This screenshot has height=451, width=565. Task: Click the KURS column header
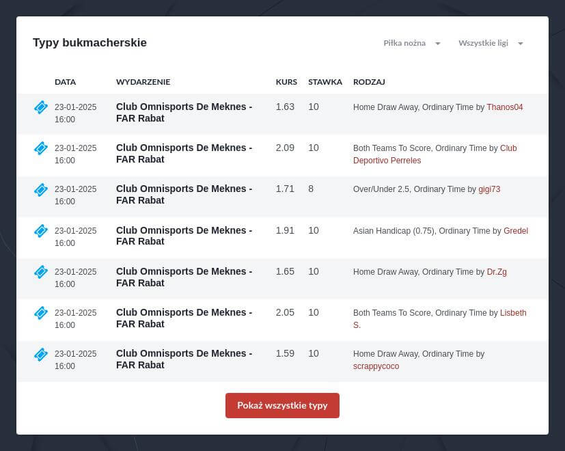[286, 82]
